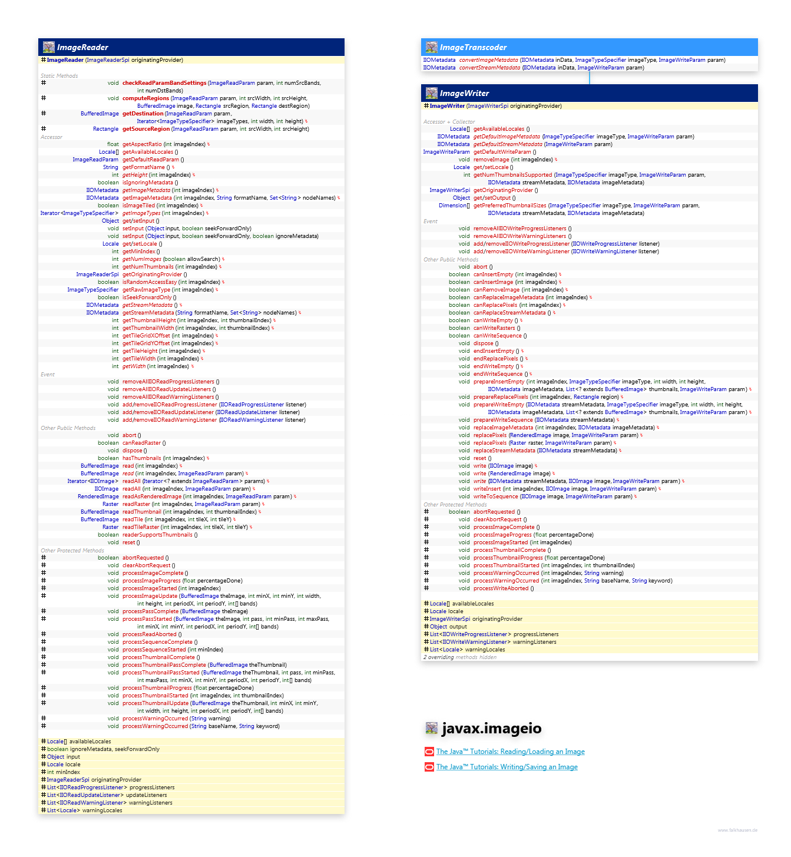Click the ImageTranscoder class title
This screenshot has width=791, height=857.
click(473, 47)
